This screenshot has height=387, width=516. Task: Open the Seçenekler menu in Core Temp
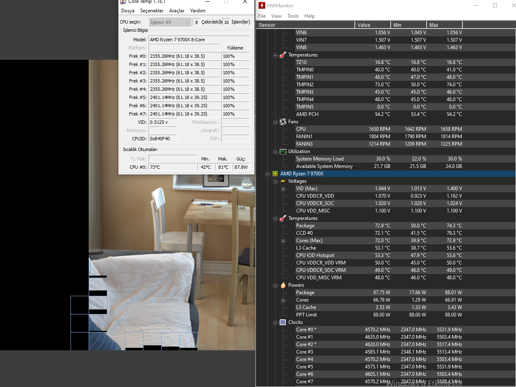coord(152,11)
